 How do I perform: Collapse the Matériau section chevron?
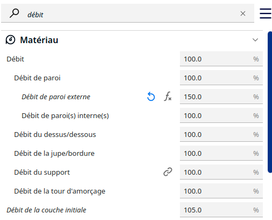tap(255, 40)
